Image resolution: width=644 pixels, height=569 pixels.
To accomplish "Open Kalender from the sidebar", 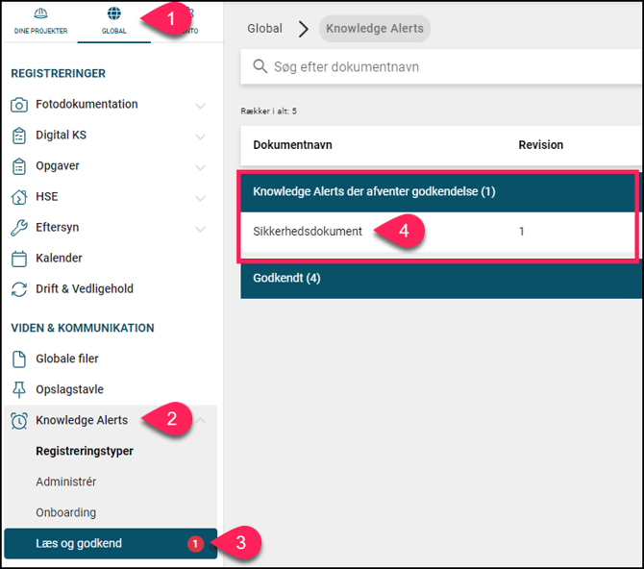I will coord(60,259).
